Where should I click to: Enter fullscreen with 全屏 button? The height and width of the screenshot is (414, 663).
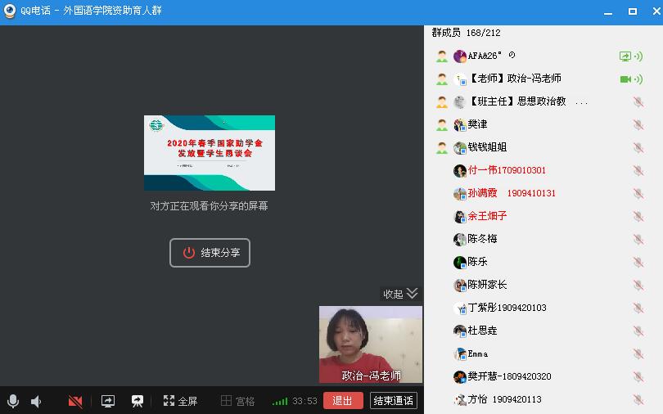(x=180, y=401)
